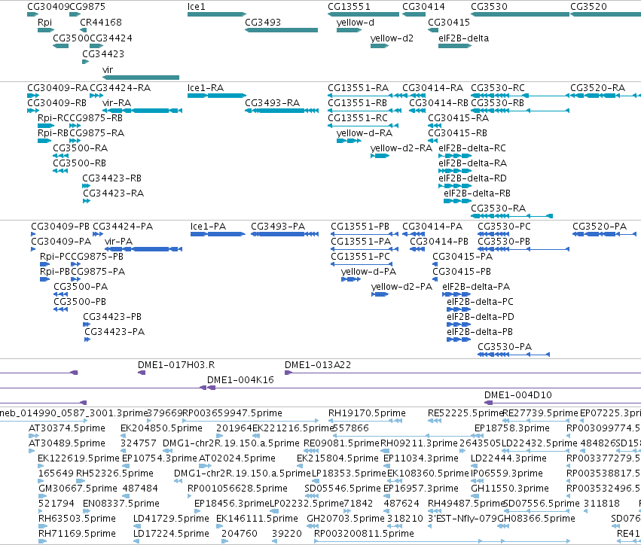This screenshot has width=641, height=545.
Task: Click protein CG30414-PB
Action: pos(417,249)
